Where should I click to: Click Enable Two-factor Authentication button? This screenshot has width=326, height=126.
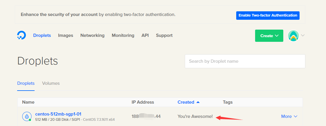[268, 15]
